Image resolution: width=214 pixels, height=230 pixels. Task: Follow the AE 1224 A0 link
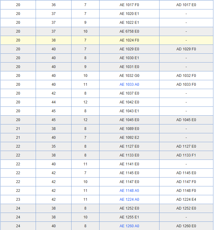pos(129,199)
